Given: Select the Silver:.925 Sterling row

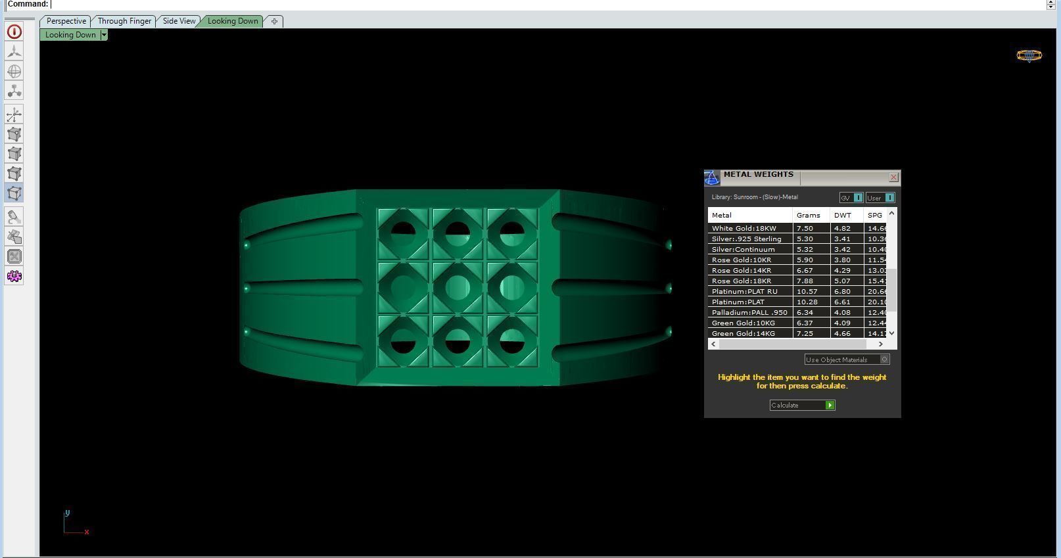Looking at the screenshot, I should pos(797,239).
